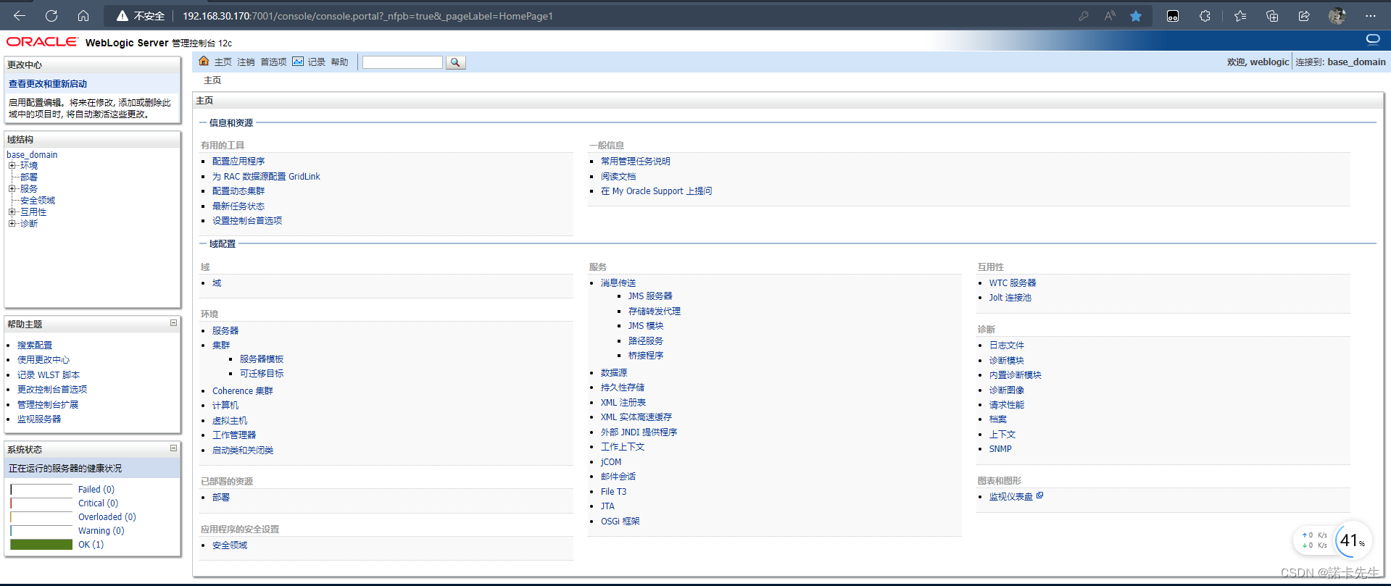Open the JMS 服务器 link
Viewport: 1391px width, 586px height.
(x=650, y=296)
